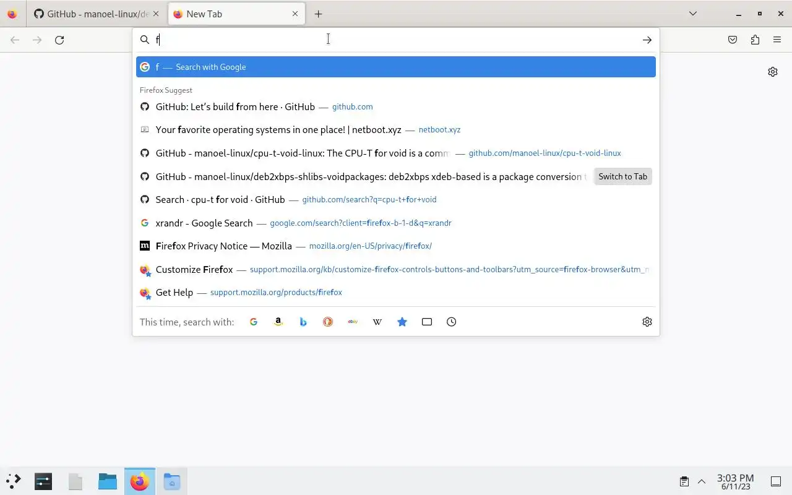
Task: Search in Bookmarks star icon
Action: [x=402, y=322]
